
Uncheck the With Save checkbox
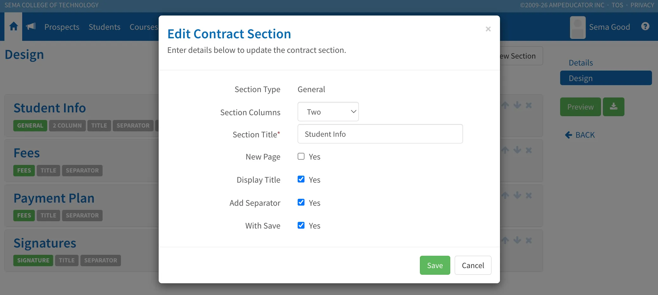click(301, 225)
